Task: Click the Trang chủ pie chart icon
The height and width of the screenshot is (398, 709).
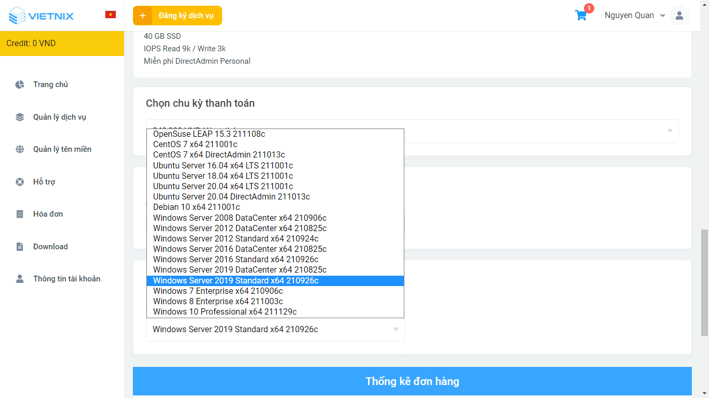Action: point(20,84)
